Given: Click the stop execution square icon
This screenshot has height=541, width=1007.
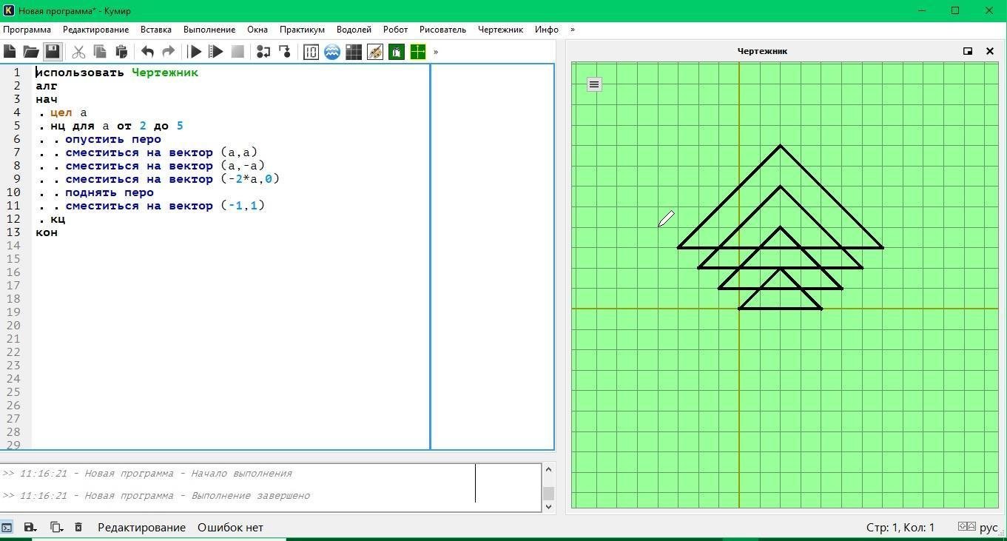Looking at the screenshot, I should (x=238, y=52).
